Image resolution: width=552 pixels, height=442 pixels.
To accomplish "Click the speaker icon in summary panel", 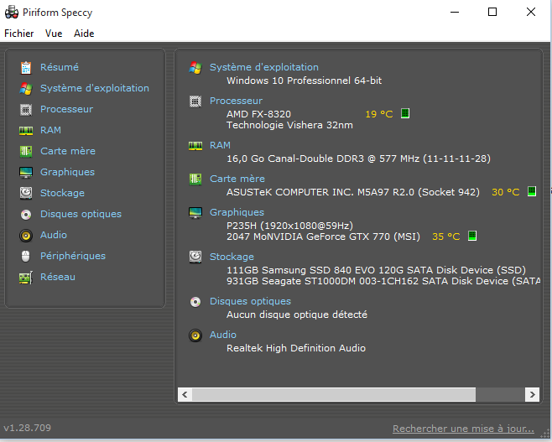I will (x=195, y=335).
